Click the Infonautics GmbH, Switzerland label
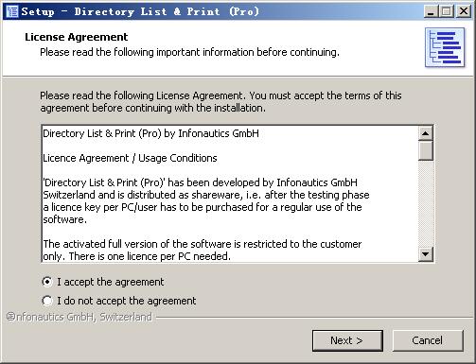The height and width of the screenshot is (364, 476). click(x=79, y=317)
